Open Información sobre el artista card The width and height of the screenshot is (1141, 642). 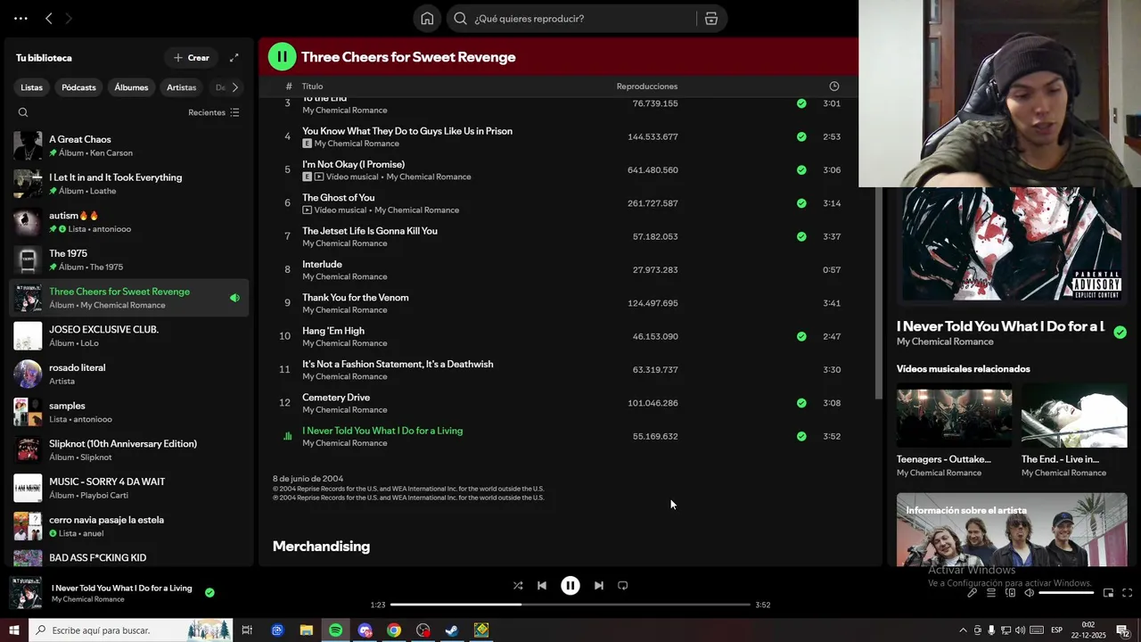coord(1012,530)
